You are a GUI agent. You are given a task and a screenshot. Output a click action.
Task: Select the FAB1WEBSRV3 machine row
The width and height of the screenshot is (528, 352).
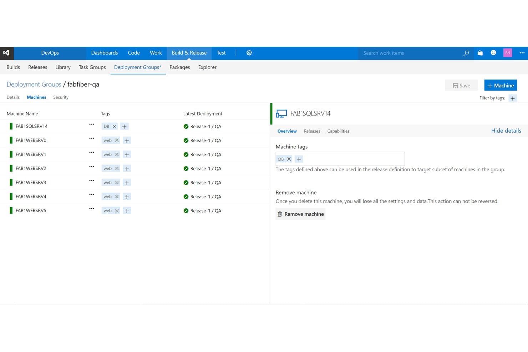[x=134, y=183]
